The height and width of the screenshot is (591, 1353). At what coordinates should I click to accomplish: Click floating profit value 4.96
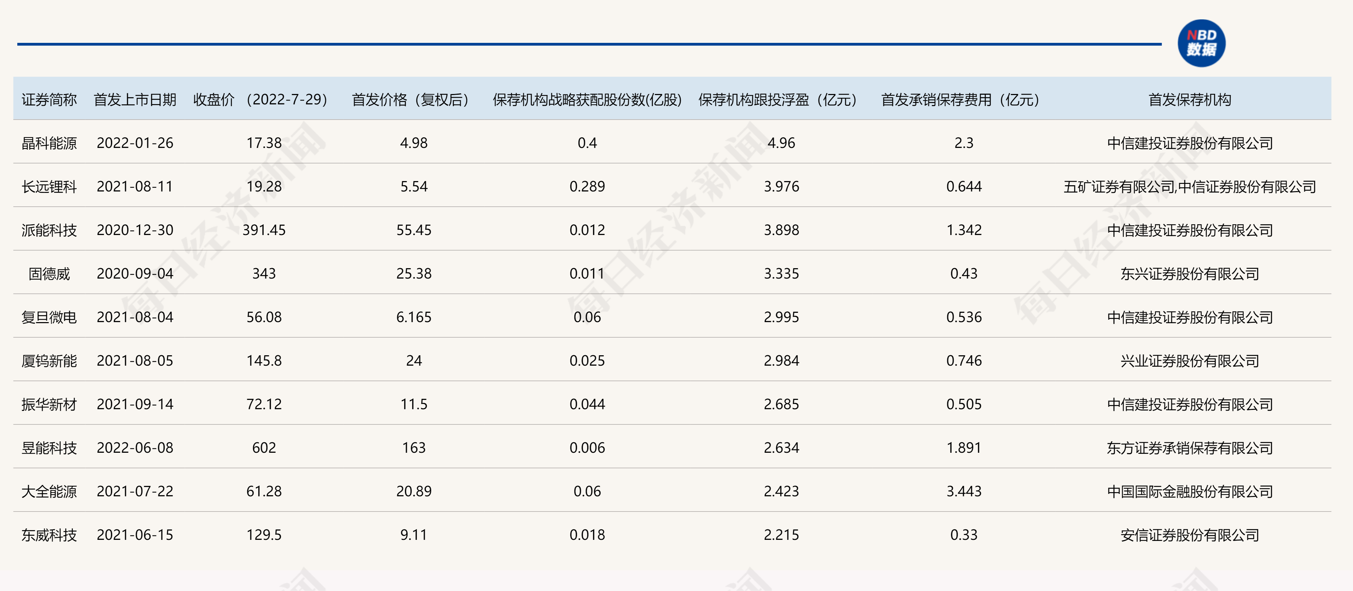click(782, 143)
